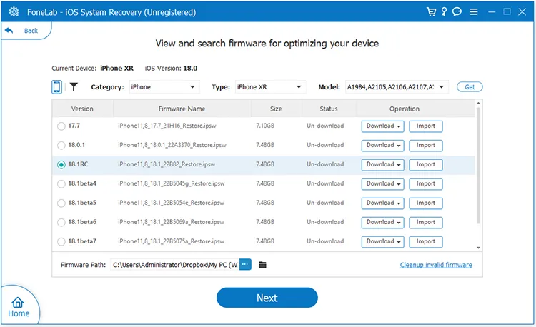Select the 18.1beta7 firmware radio button

61,241
